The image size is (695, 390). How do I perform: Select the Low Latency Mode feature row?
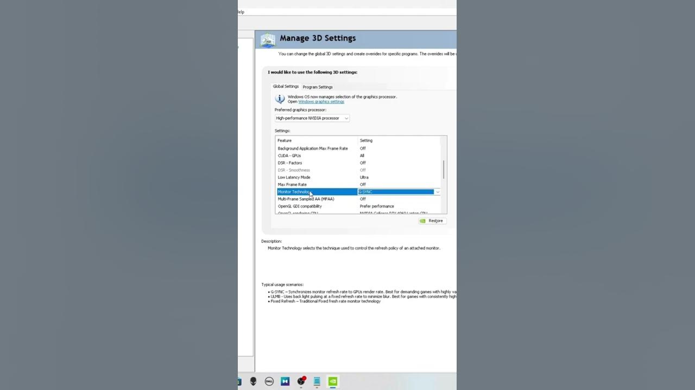coord(358,177)
